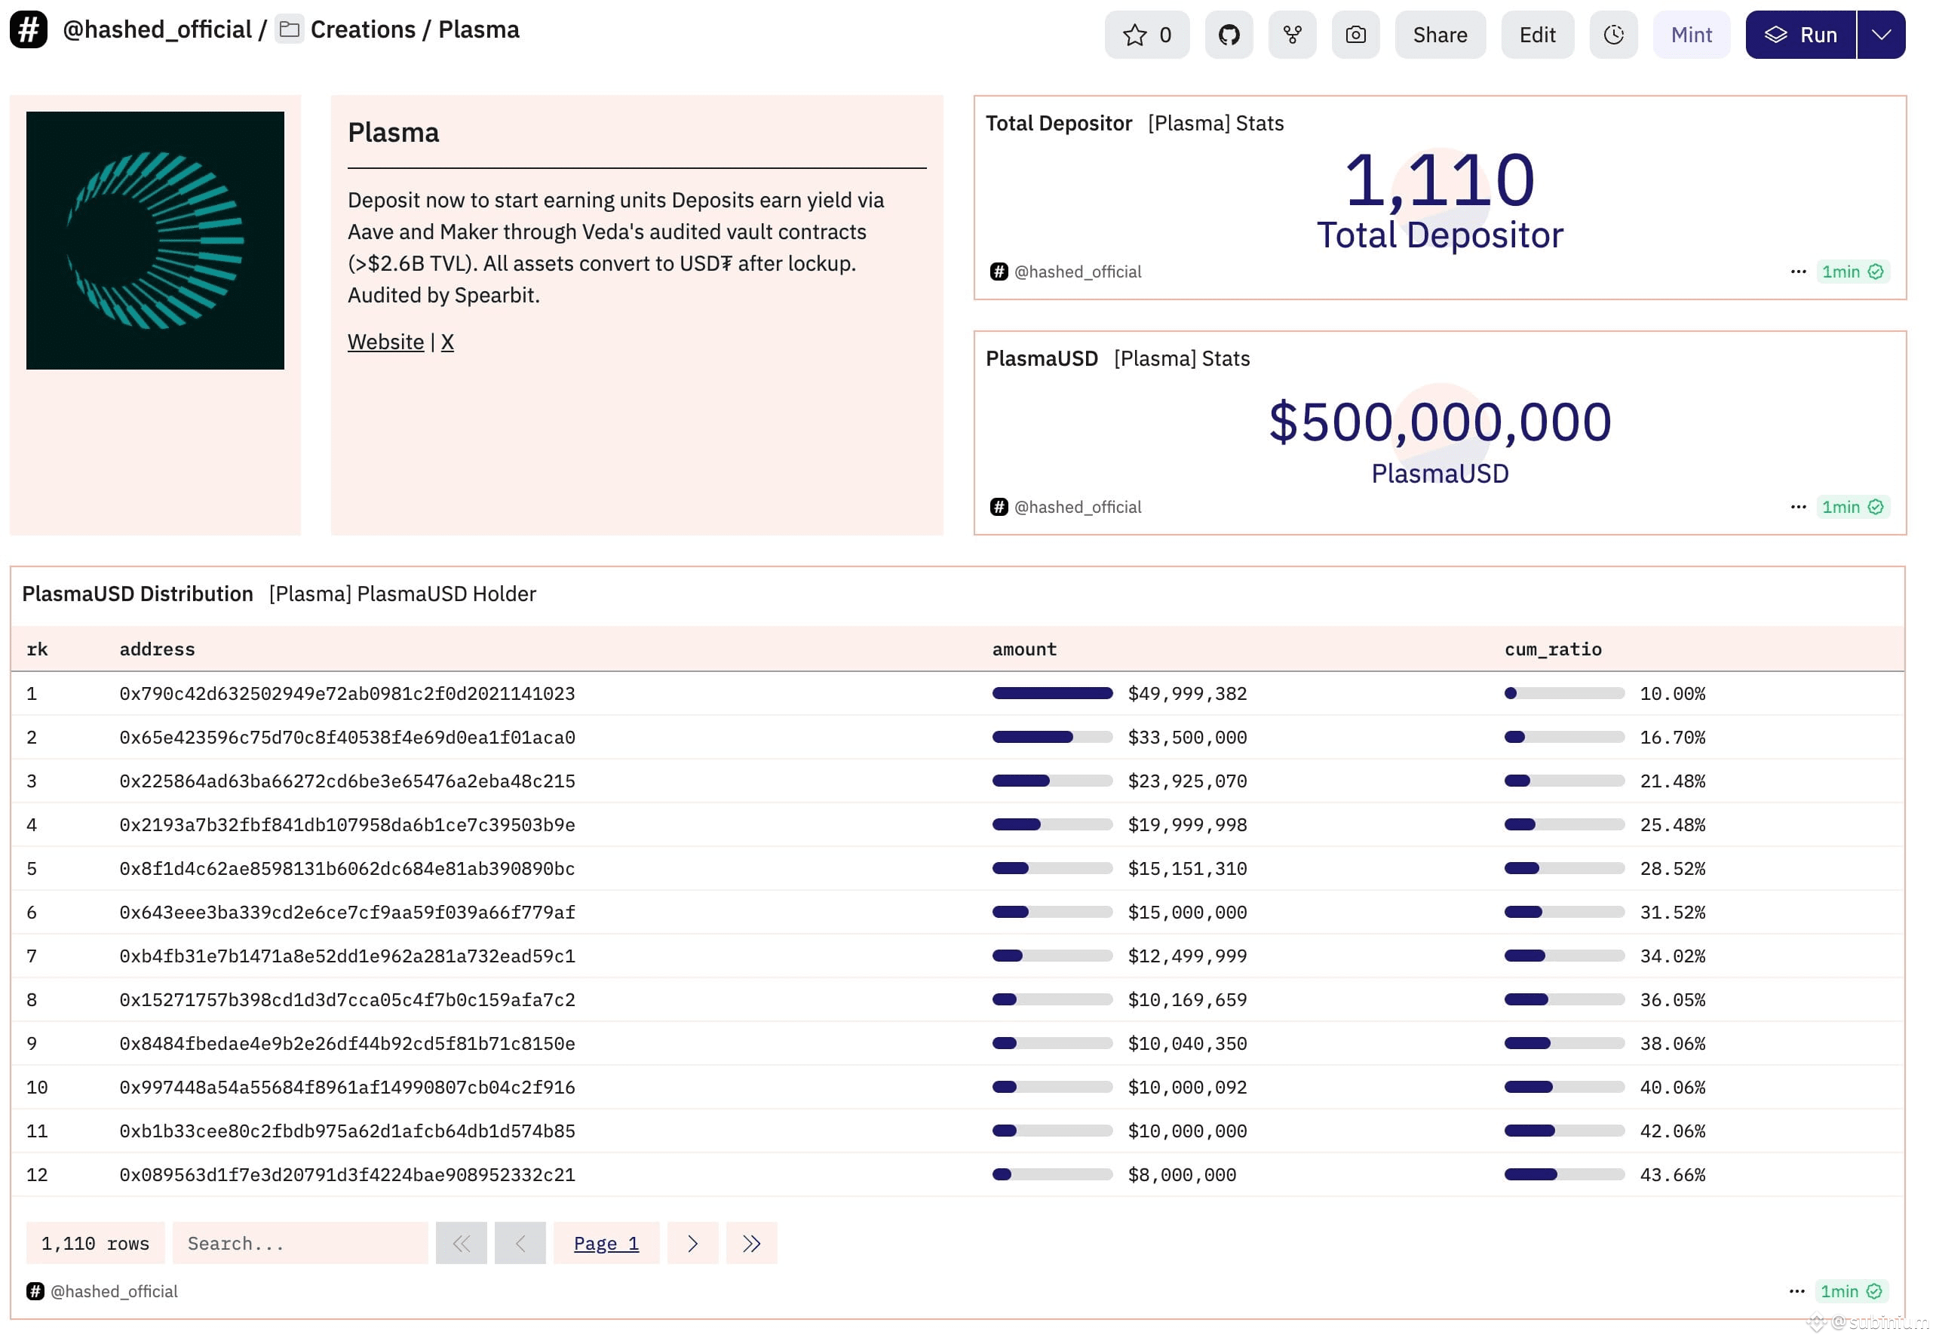Click cum_ratio bar for 42.06% row
The image size is (1936, 1341).
[x=1563, y=1130]
